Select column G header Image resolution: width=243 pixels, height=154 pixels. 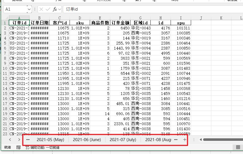click(x=140, y=18)
